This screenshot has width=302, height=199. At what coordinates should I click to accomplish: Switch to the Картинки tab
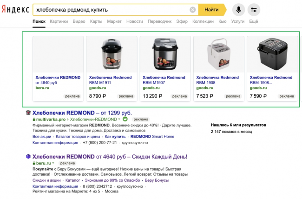click(59, 21)
